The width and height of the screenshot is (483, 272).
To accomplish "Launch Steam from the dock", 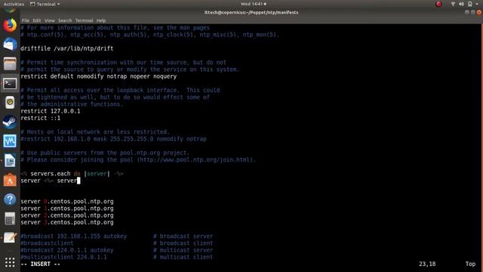I will pos(10,122).
